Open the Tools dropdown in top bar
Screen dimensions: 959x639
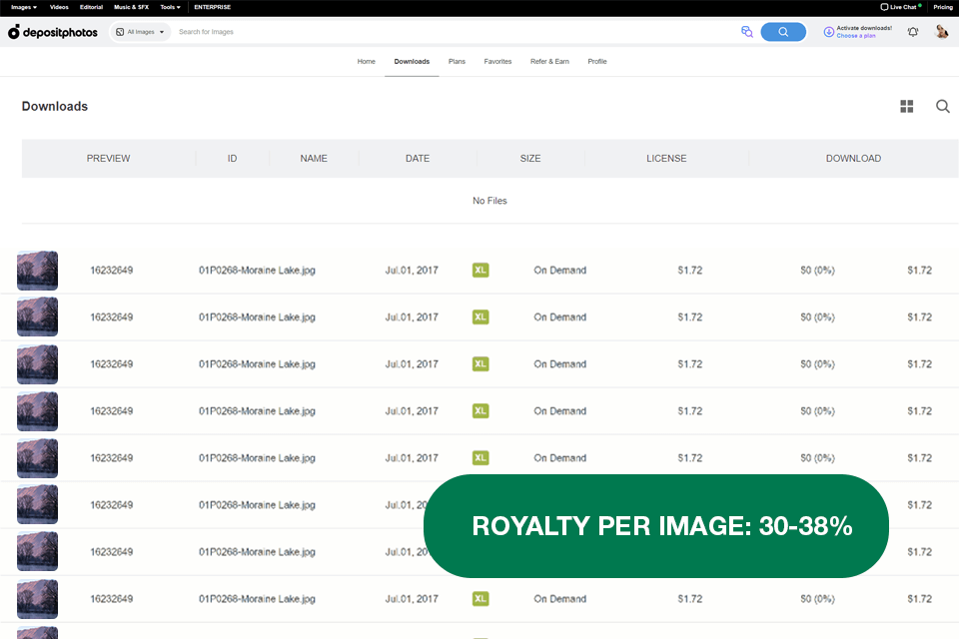coord(170,7)
